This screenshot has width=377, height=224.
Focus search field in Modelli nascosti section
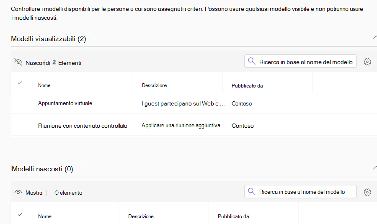coord(300,192)
